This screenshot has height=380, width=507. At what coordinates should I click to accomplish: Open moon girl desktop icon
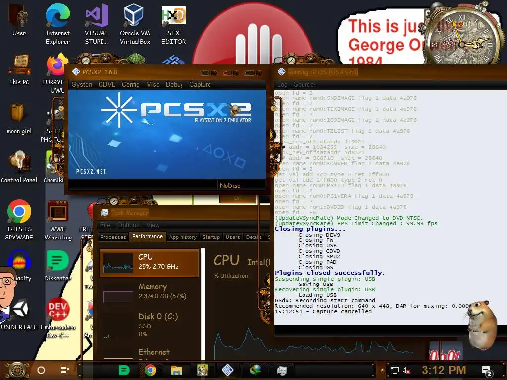click(19, 118)
